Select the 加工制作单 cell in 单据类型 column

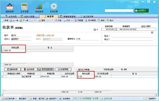click(x=31, y=77)
